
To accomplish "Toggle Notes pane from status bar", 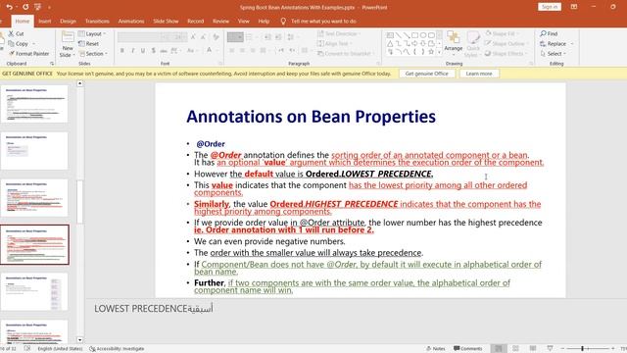I will (435, 349).
